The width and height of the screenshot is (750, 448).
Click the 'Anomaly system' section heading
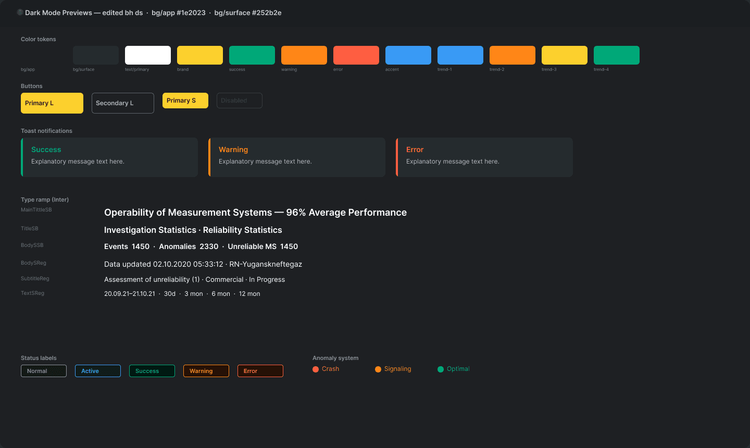point(335,358)
